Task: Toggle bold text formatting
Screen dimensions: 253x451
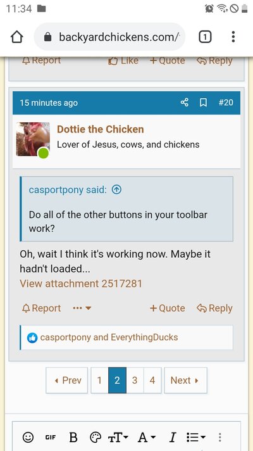Action: (x=73, y=438)
